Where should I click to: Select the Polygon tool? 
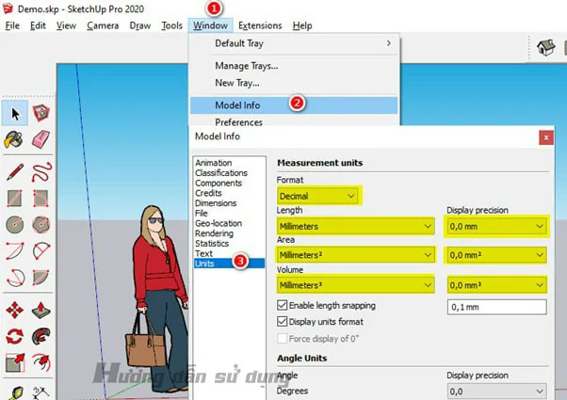pos(40,224)
